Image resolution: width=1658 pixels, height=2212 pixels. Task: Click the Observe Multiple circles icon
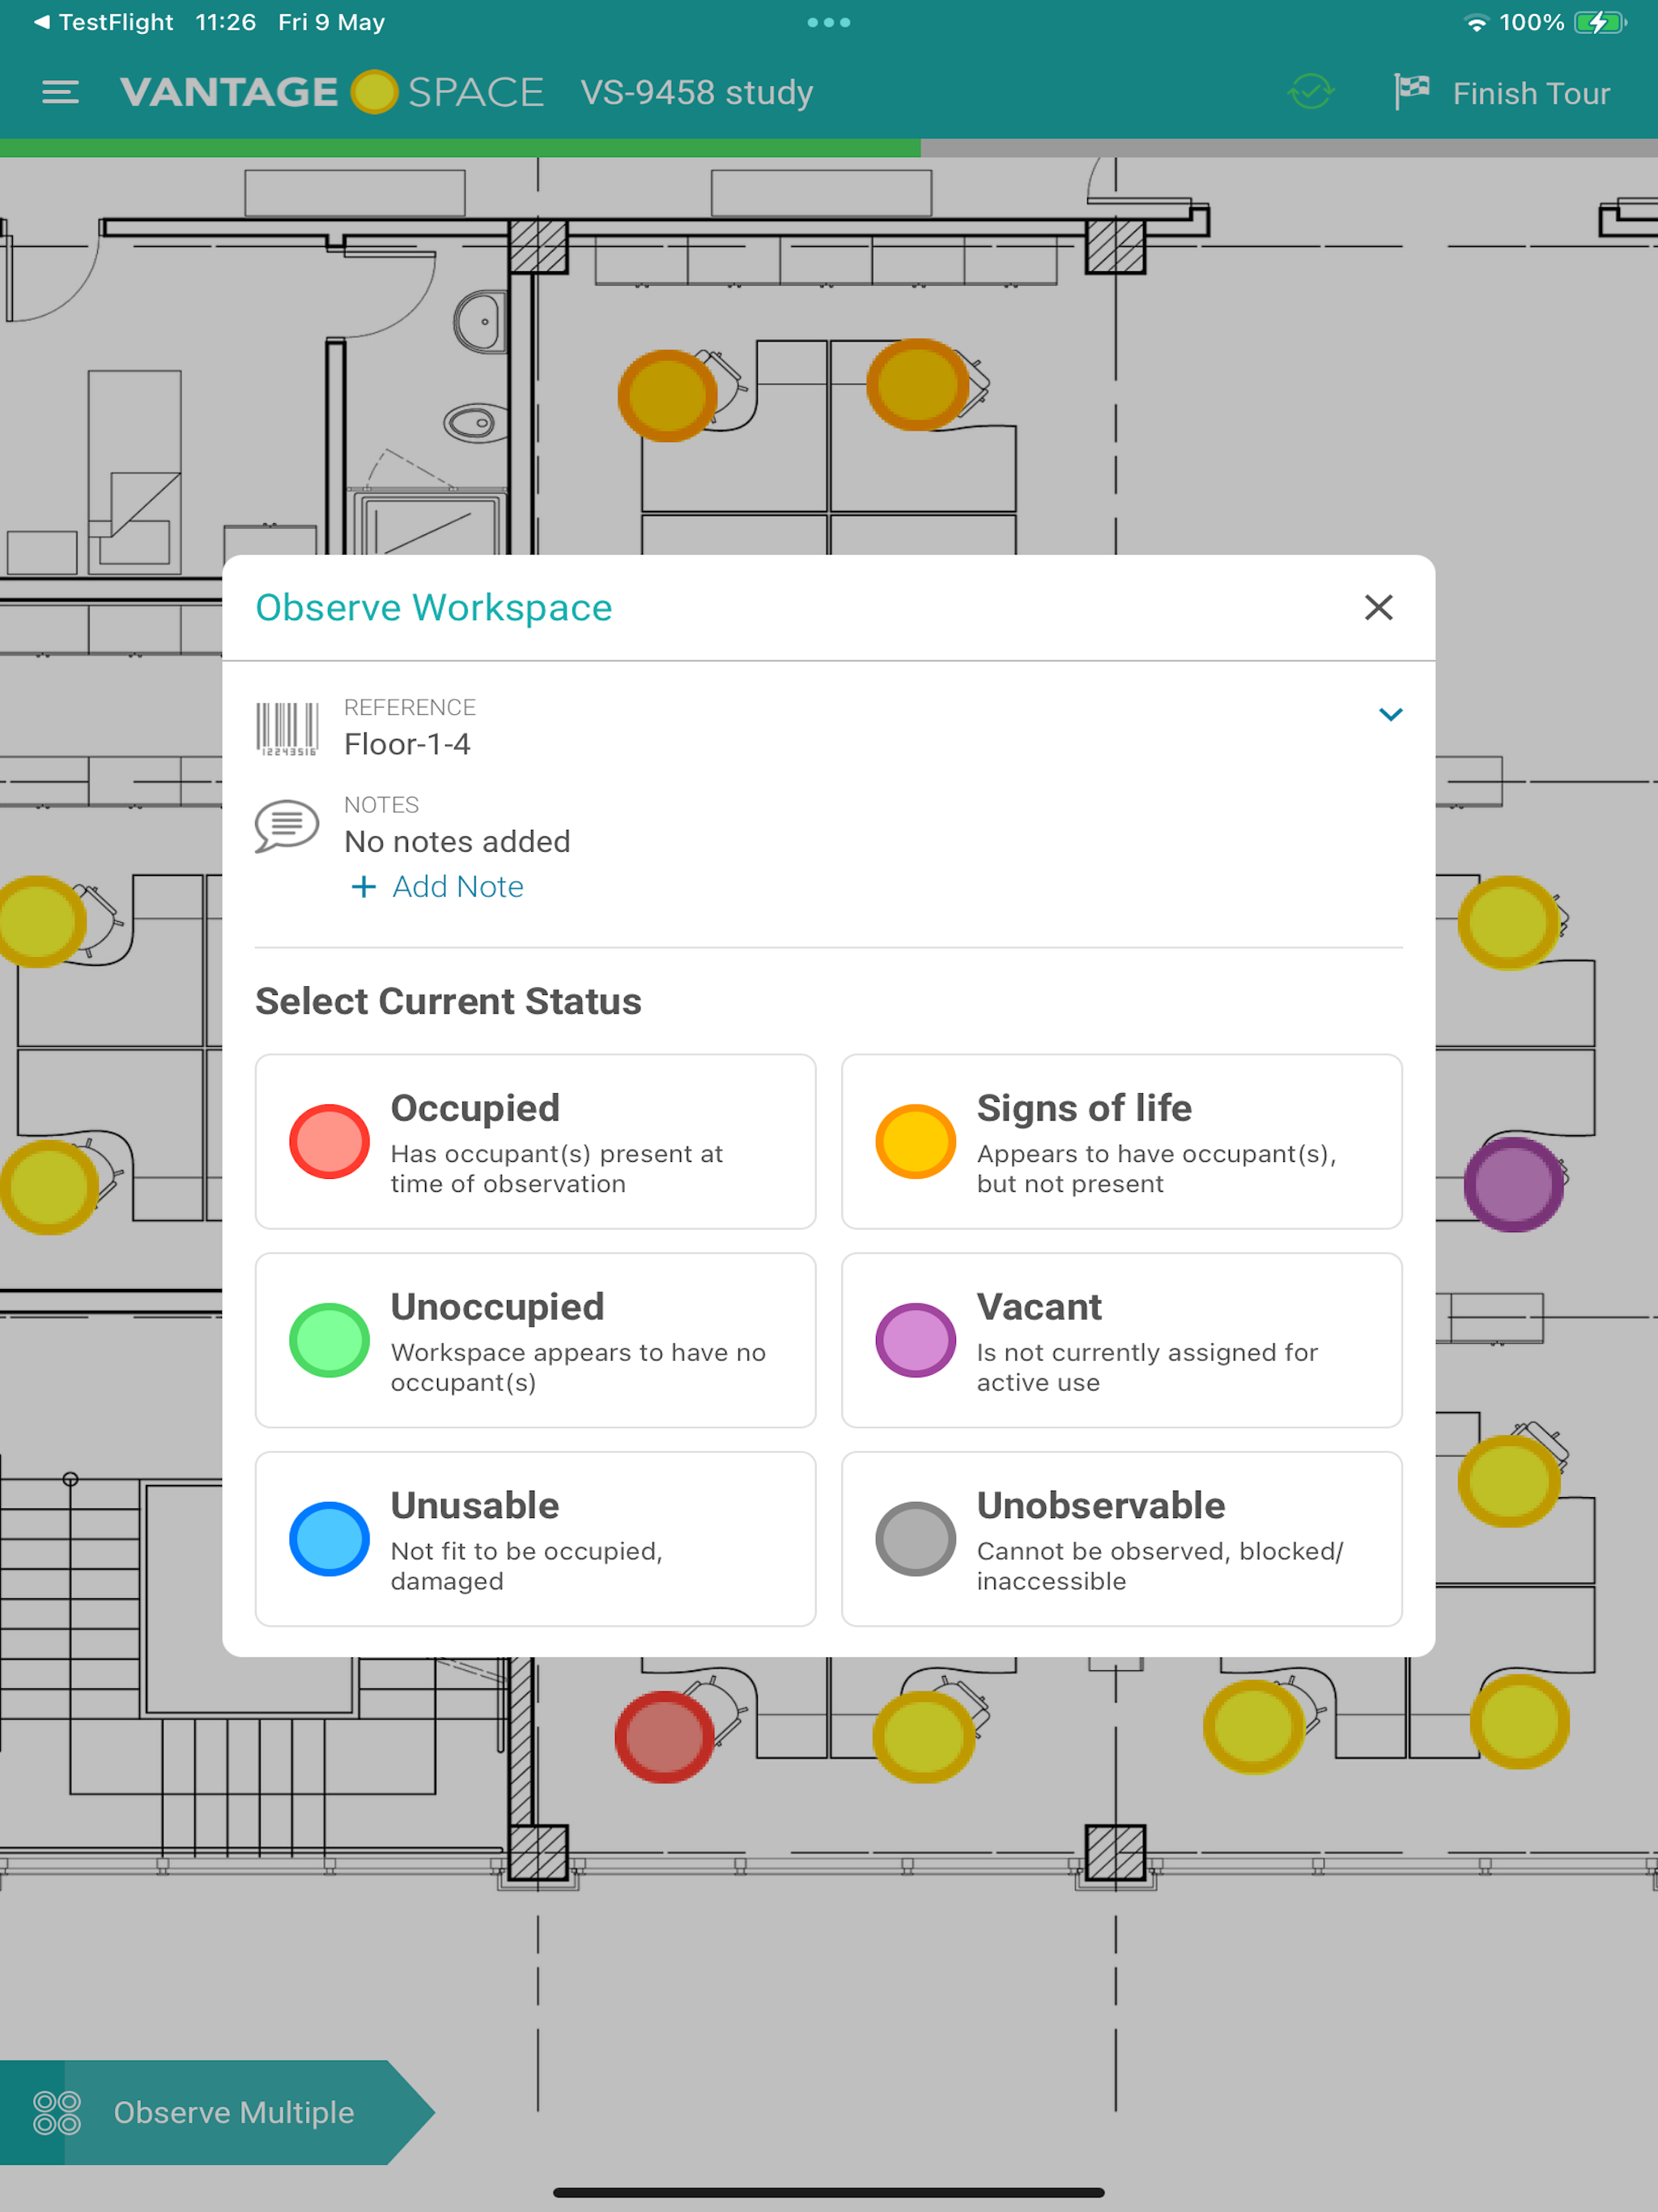[57, 2112]
